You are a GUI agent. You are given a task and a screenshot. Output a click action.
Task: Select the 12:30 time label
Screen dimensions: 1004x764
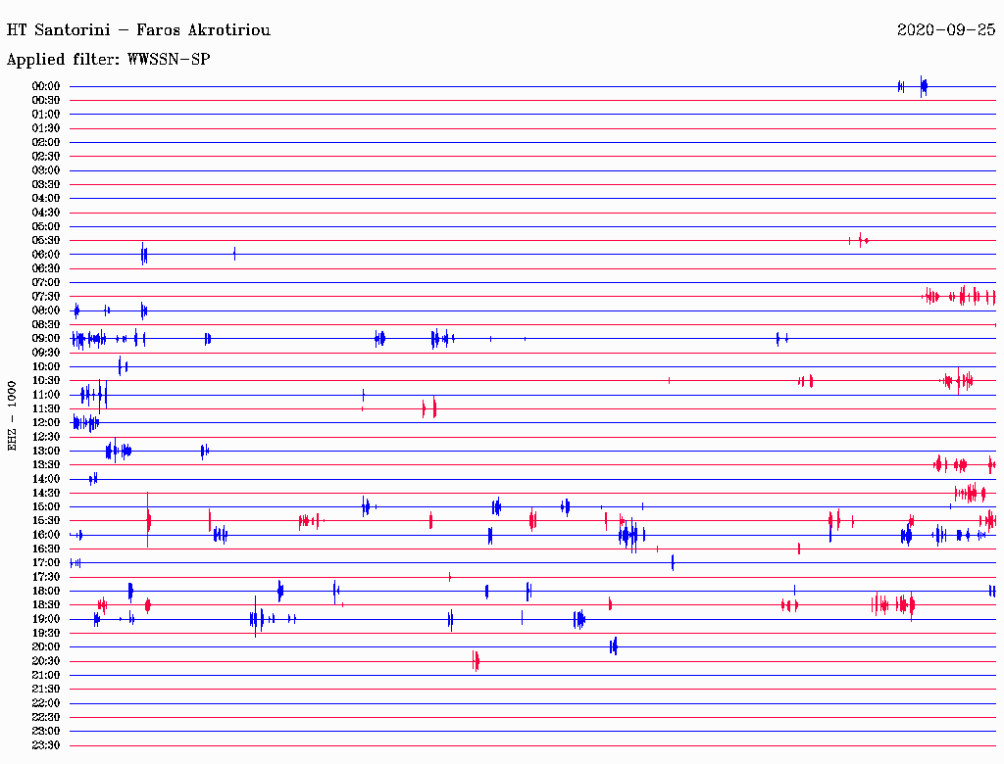click(46, 437)
